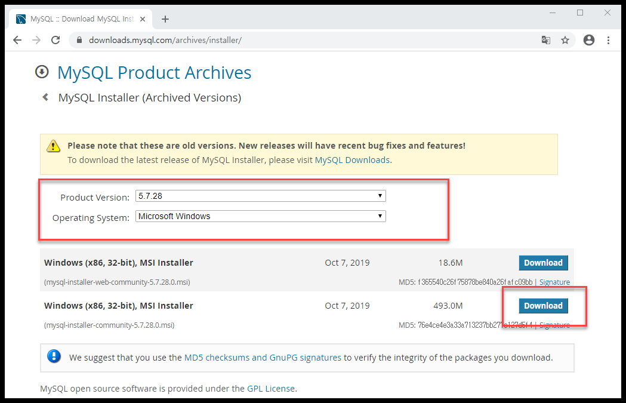
Task: Open the GPL License link
Action: point(271,389)
